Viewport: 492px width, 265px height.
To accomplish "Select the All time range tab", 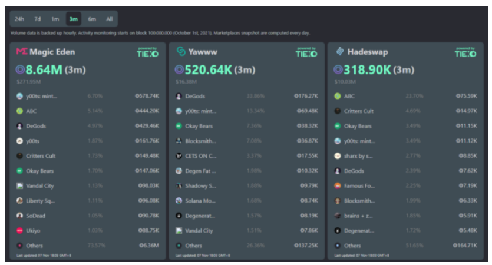I will pyautogui.click(x=109, y=19).
